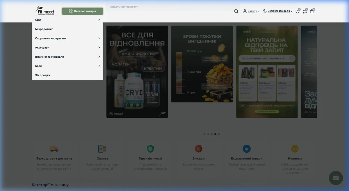This screenshot has width=349, height=191.
Task: Click the Новинки heading
Action: (x=295, y=159)
